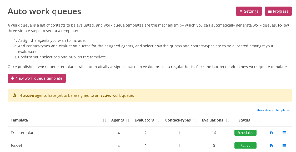
Task: Open the hamburger dropdown on the Puzzel row
Action: 284,145
